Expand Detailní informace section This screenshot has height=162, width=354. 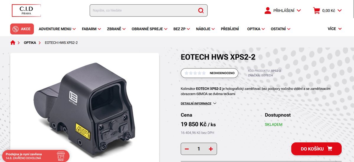click(x=199, y=104)
